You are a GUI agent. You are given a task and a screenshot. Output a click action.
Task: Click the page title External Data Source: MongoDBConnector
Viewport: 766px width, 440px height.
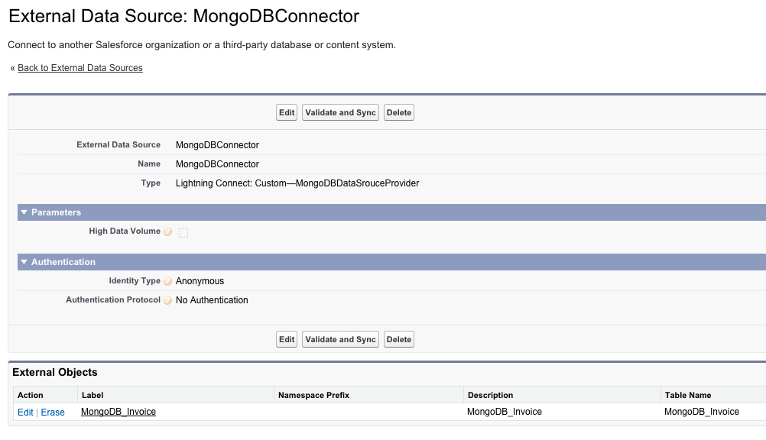point(183,16)
